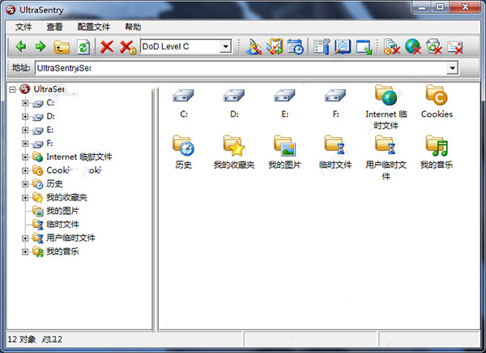Select the Cookies folder in right pane
This screenshot has width=486, height=353.
point(437,101)
